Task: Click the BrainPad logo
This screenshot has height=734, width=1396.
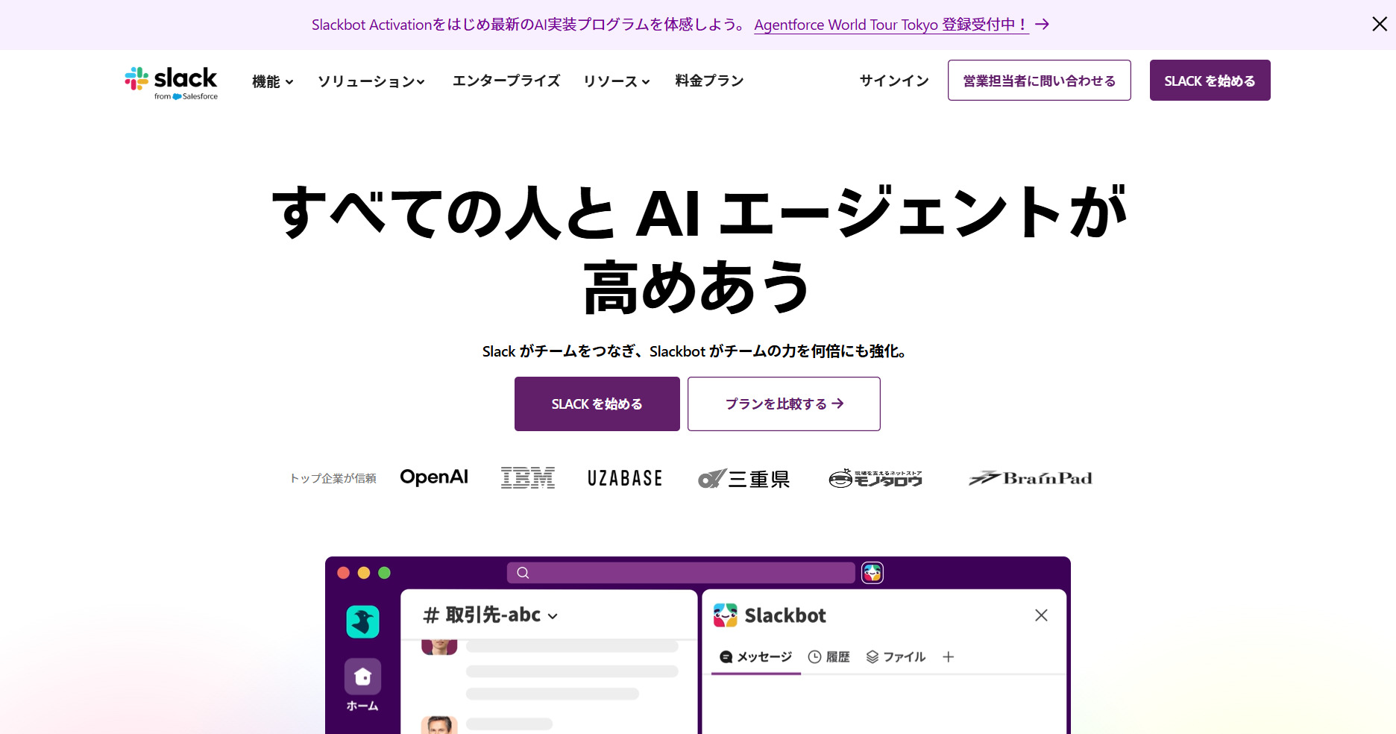Action: click(1030, 478)
